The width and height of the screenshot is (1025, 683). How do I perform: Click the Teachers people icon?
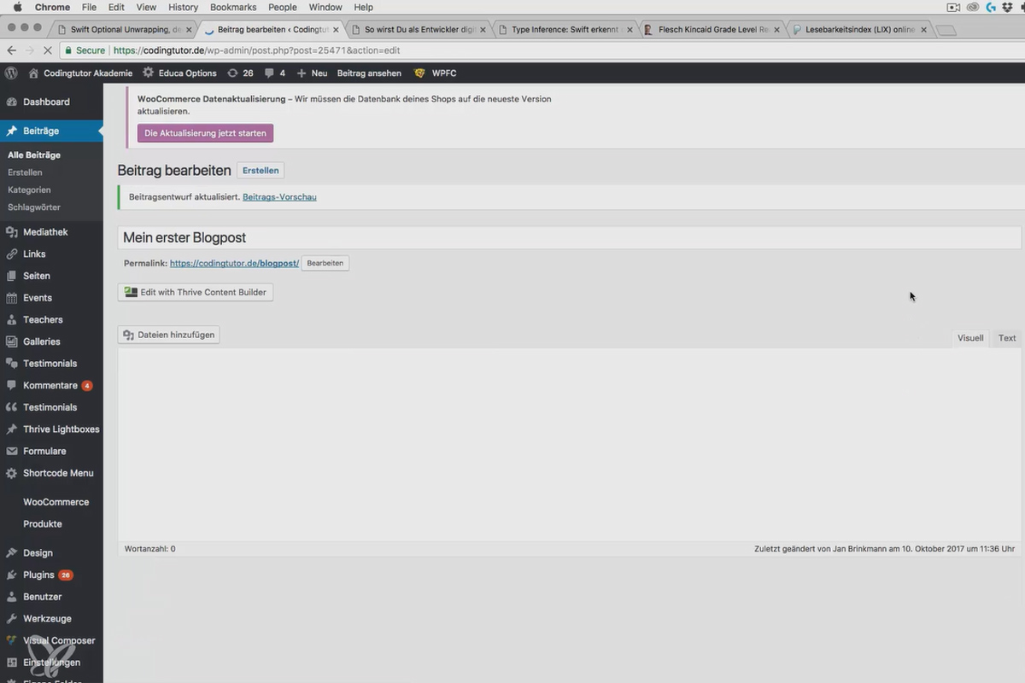12,320
